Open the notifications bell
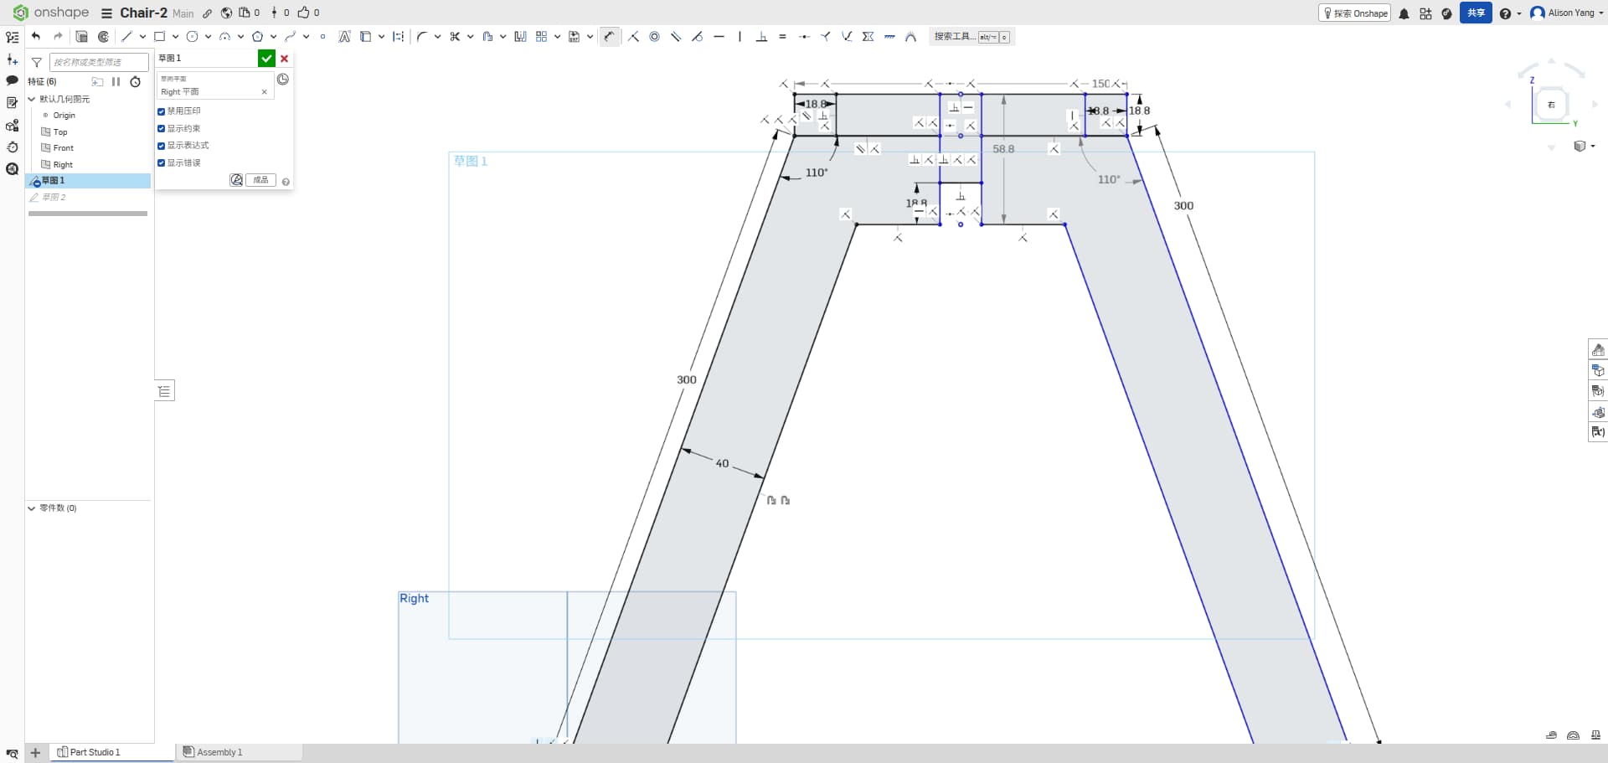Image resolution: width=1608 pixels, height=763 pixels. [x=1404, y=13]
